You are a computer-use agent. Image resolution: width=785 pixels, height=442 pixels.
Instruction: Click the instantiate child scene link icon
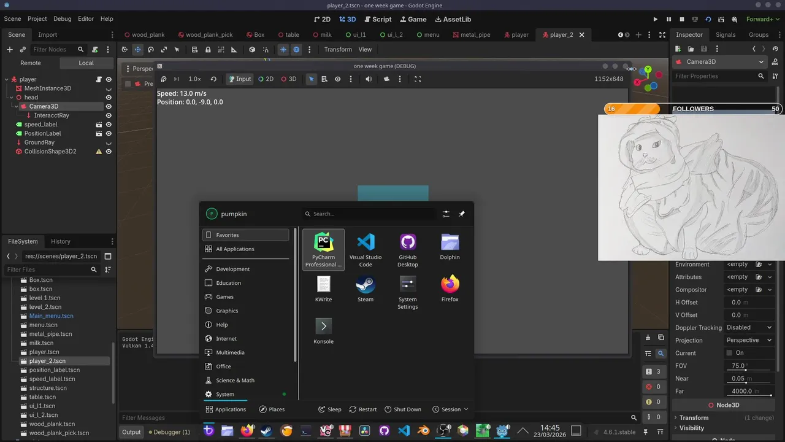click(x=23, y=49)
